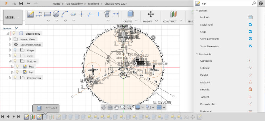Screen dimensions: 265x121
Task: Open the Help question mark icon
Action: tap(261, 3)
